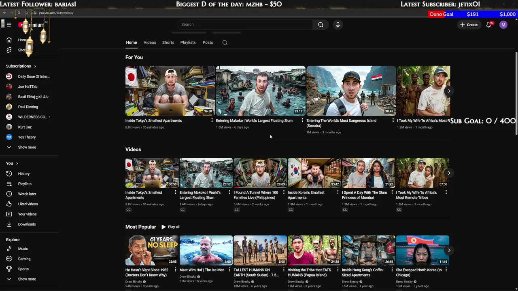
Task: Activate voice search microphone
Action: [x=338, y=25]
